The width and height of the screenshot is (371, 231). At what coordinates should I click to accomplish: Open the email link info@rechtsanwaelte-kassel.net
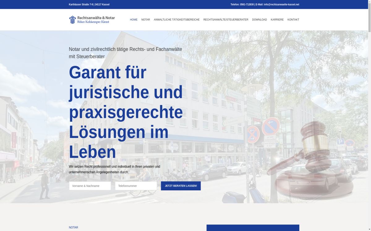pyautogui.click(x=282, y=4)
